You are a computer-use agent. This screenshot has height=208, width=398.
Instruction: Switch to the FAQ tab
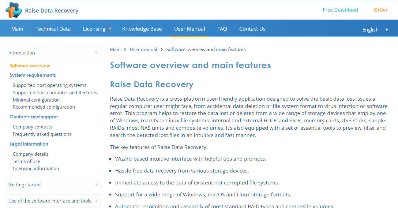(222, 28)
